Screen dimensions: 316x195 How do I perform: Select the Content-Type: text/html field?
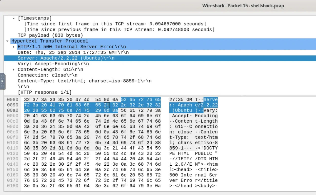coord(84,81)
